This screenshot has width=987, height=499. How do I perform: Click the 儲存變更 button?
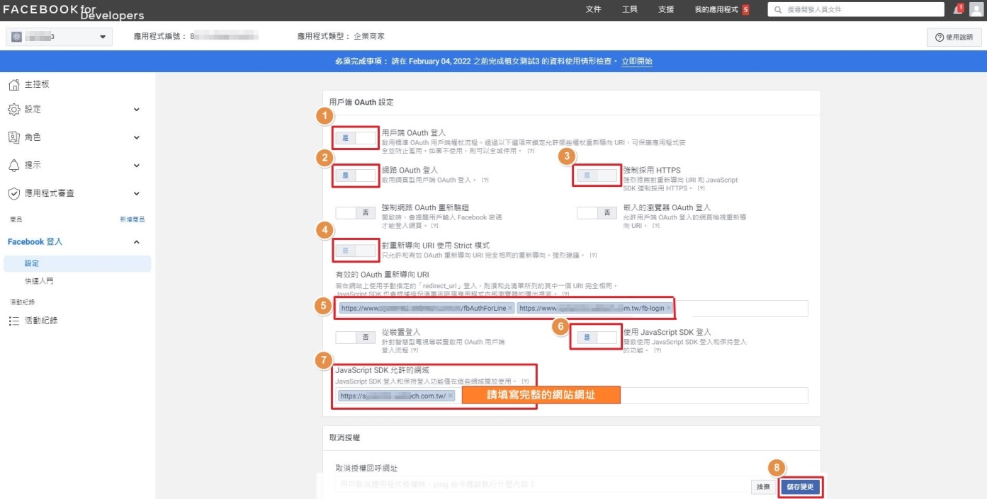point(801,487)
